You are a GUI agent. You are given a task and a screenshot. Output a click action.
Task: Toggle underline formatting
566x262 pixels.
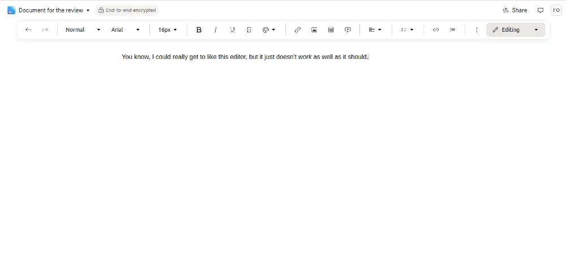233,30
